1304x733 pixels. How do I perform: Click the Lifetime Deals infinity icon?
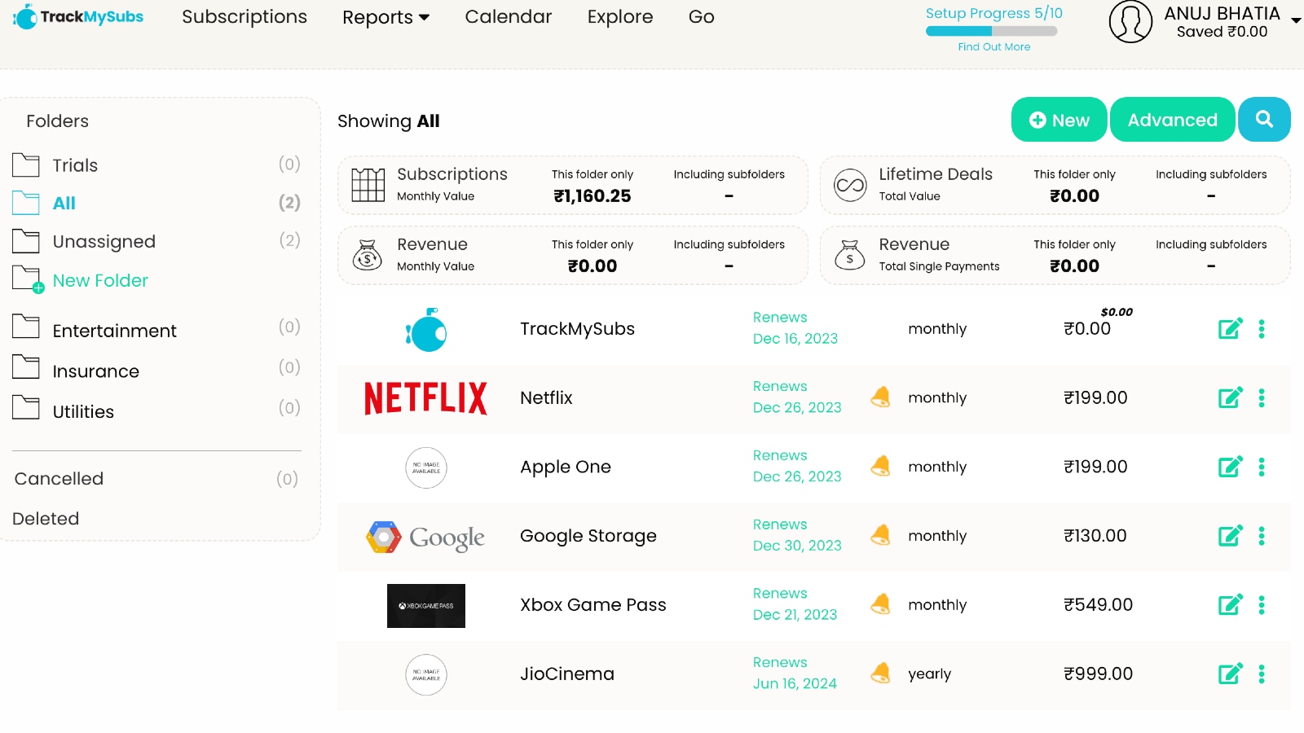850,185
